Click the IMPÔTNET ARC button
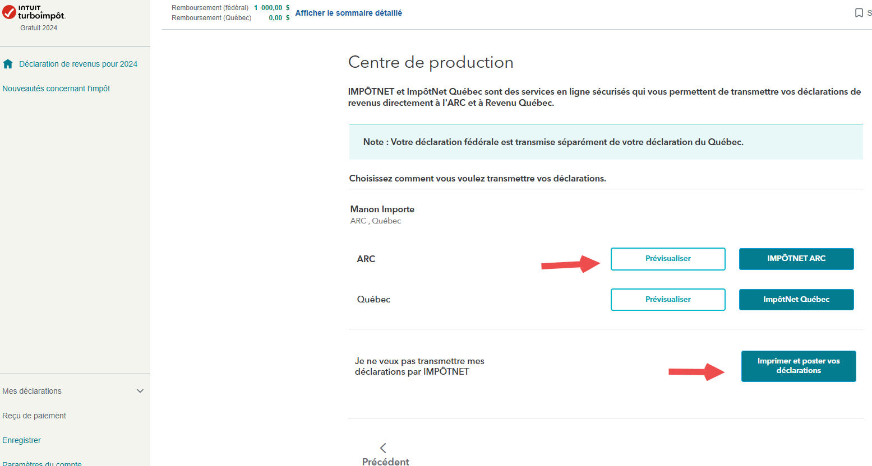 tap(796, 259)
